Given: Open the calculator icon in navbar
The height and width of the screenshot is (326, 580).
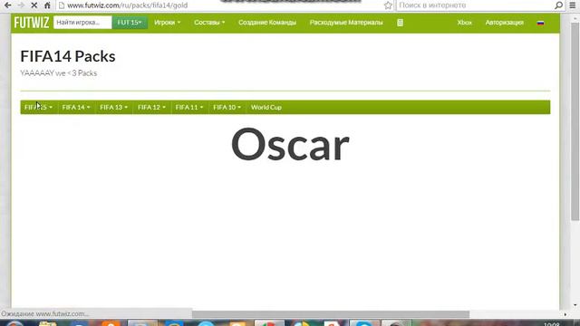Looking at the screenshot, I should click(x=400, y=23).
